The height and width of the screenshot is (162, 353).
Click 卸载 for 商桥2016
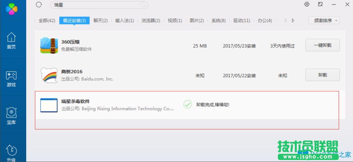323,75
